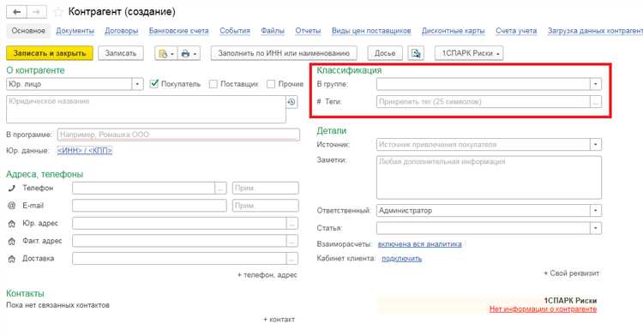The height and width of the screenshot is (336, 643).
Task: Uncheck the Покупатель checkbox
Action: [154, 84]
